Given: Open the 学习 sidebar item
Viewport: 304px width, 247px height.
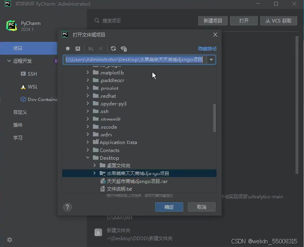Looking at the screenshot, I should (18, 138).
